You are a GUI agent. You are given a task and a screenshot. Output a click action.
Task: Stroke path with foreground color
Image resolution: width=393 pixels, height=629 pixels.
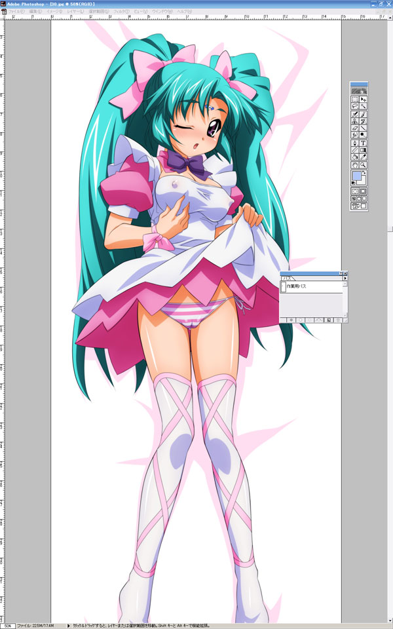click(x=301, y=320)
